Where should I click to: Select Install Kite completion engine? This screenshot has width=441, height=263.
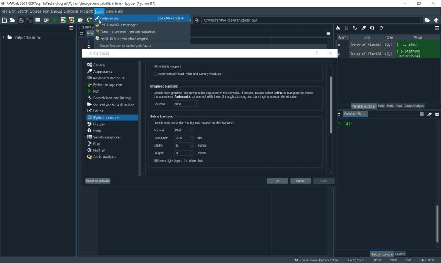(142, 39)
